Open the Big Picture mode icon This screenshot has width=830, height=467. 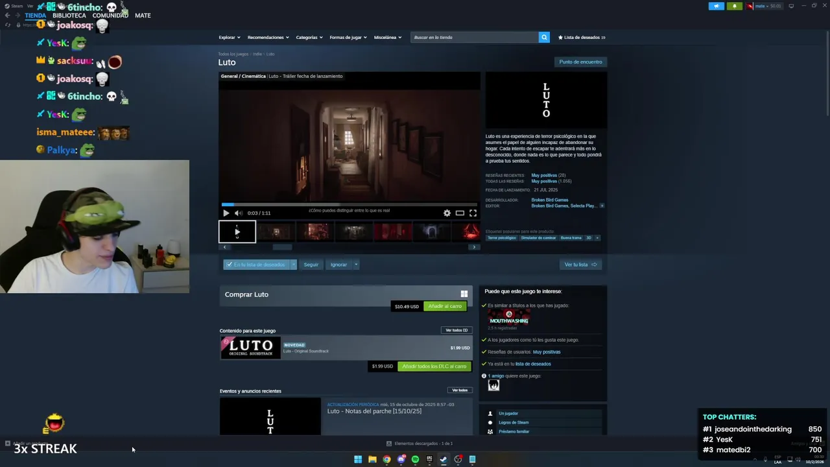pyautogui.click(x=790, y=6)
